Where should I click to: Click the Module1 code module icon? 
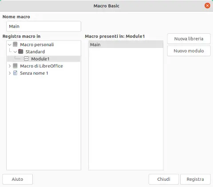pos(26,59)
